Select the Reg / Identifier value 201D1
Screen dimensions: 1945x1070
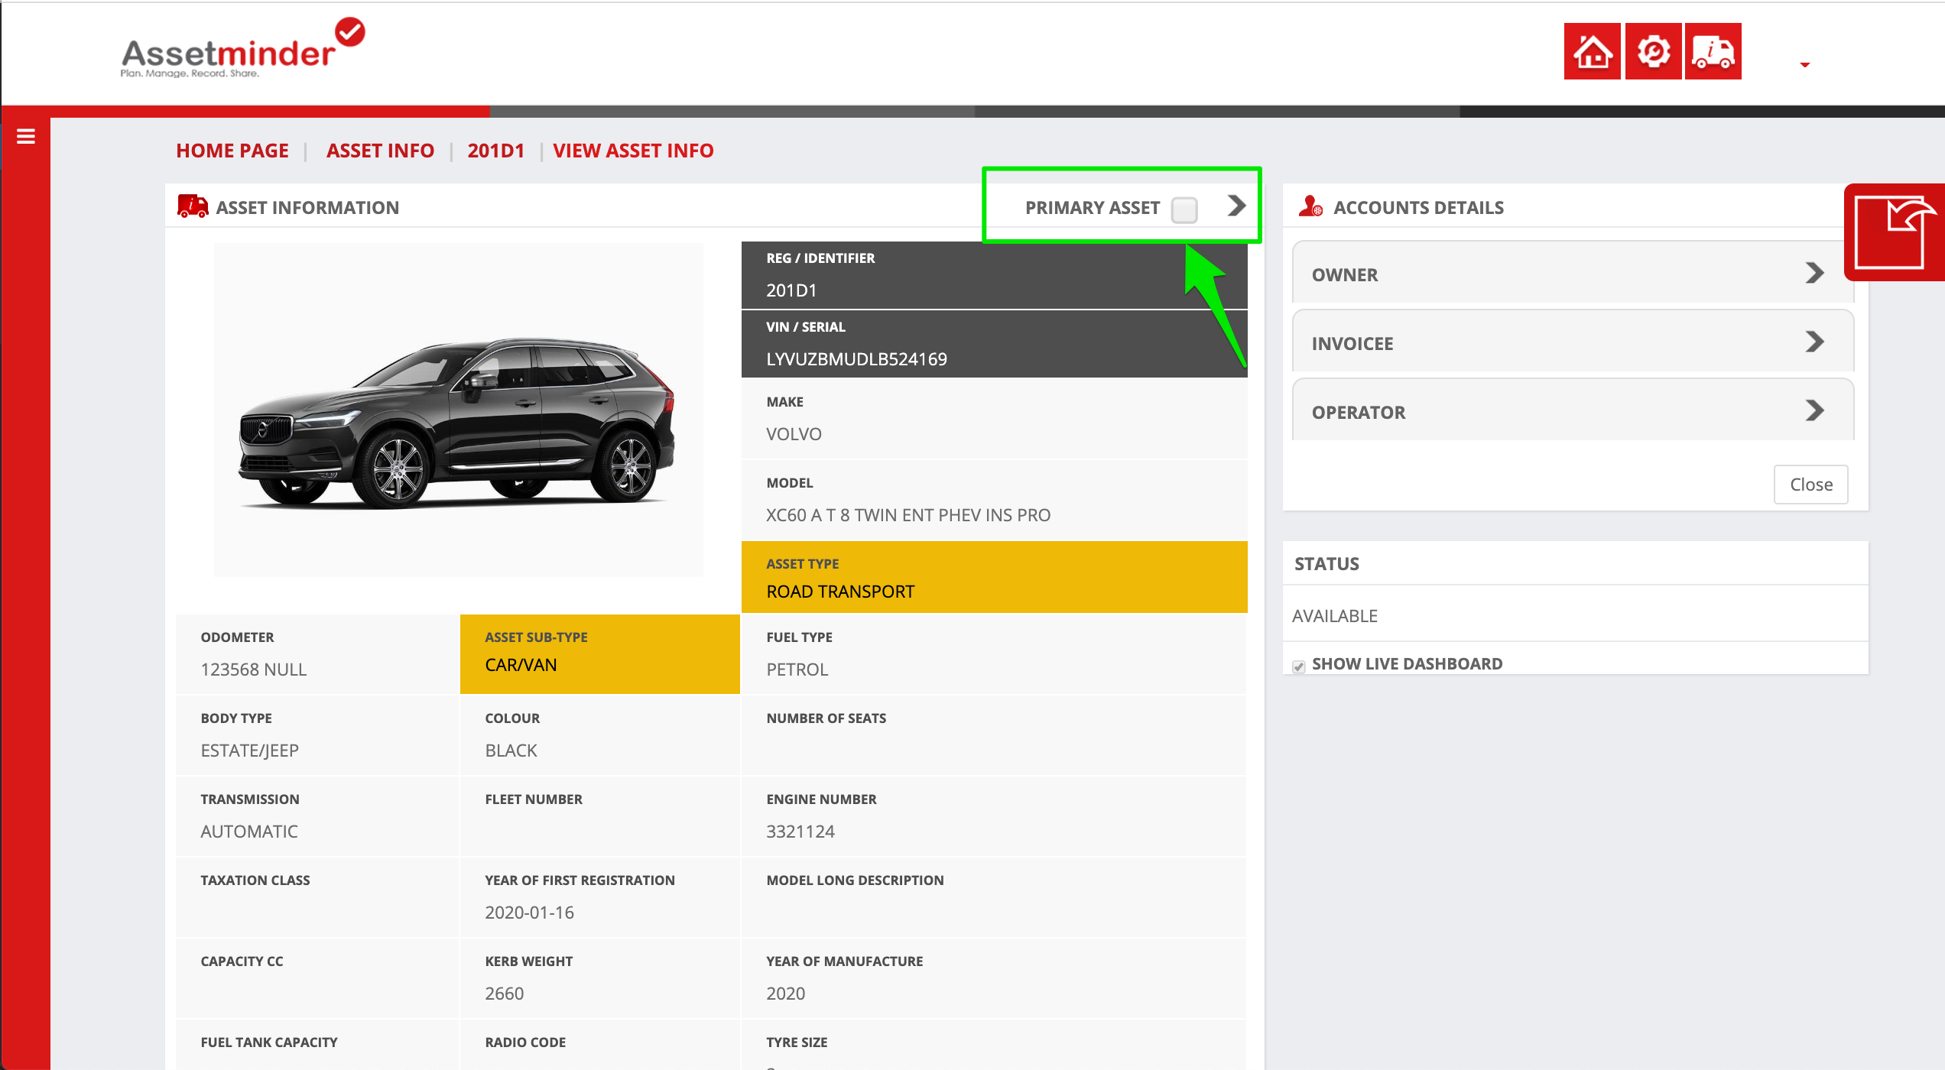pyautogui.click(x=791, y=290)
